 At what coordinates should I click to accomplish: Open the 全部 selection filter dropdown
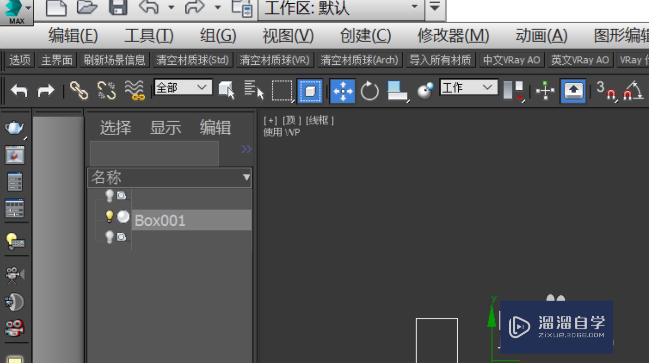[183, 88]
